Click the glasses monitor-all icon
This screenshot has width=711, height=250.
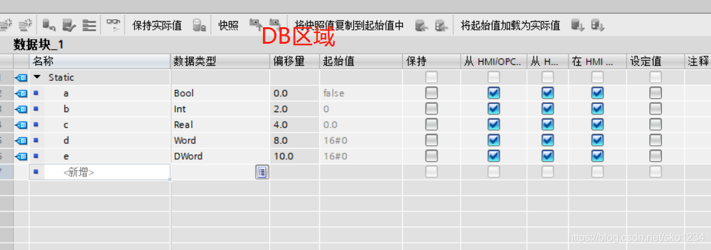tap(114, 25)
